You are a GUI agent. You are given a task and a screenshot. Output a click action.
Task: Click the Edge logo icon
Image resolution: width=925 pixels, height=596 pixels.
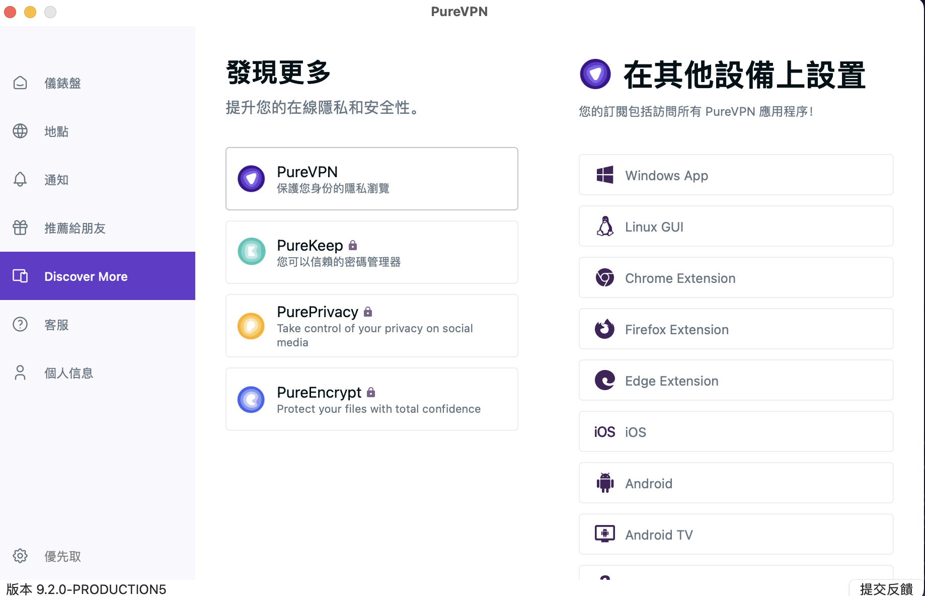pos(605,380)
